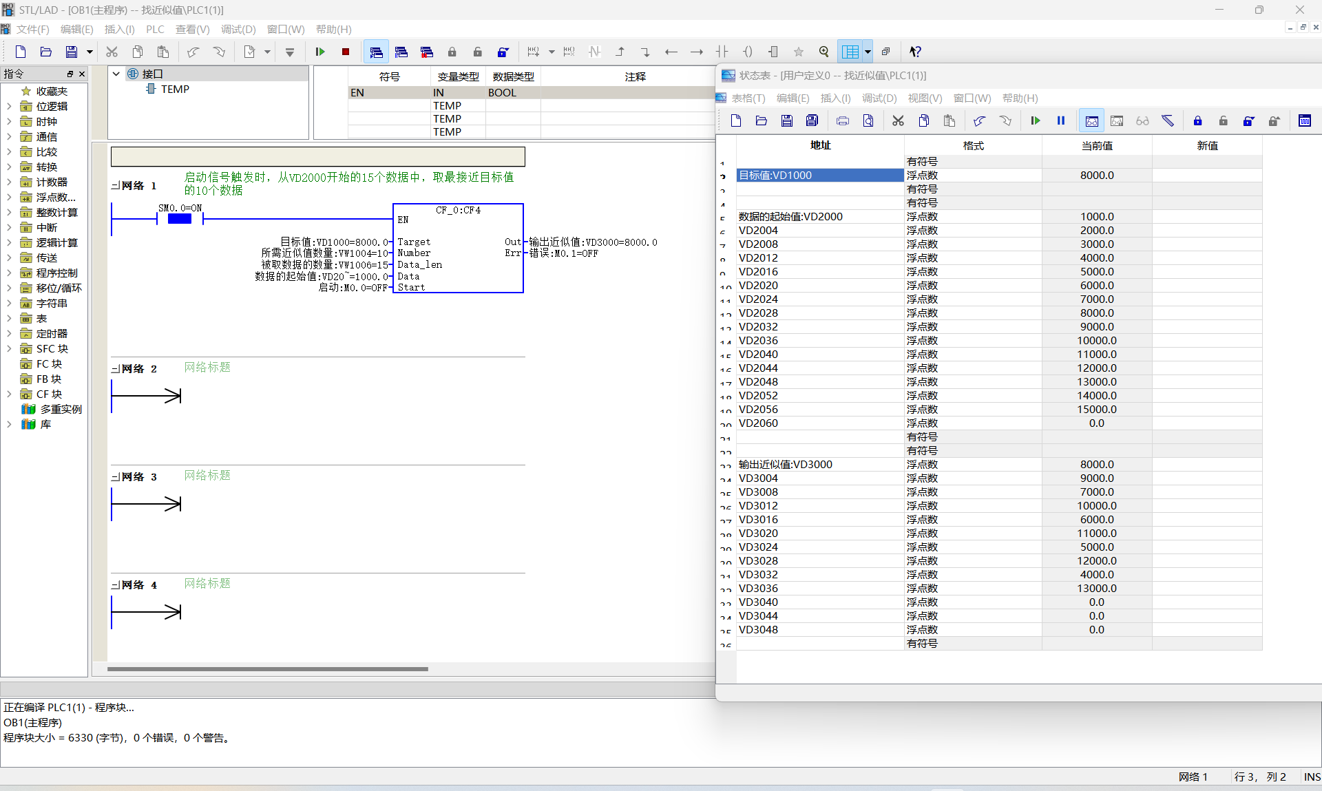Image resolution: width=1322 pixels, height=791 pixels.
Task: Click the save-all icon in status table toolbar
Action: click(x=812, y=120)
